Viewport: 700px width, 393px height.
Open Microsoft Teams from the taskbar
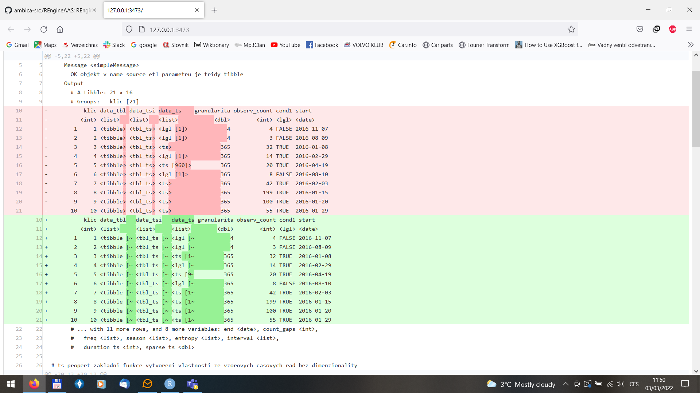coord(192,385)
